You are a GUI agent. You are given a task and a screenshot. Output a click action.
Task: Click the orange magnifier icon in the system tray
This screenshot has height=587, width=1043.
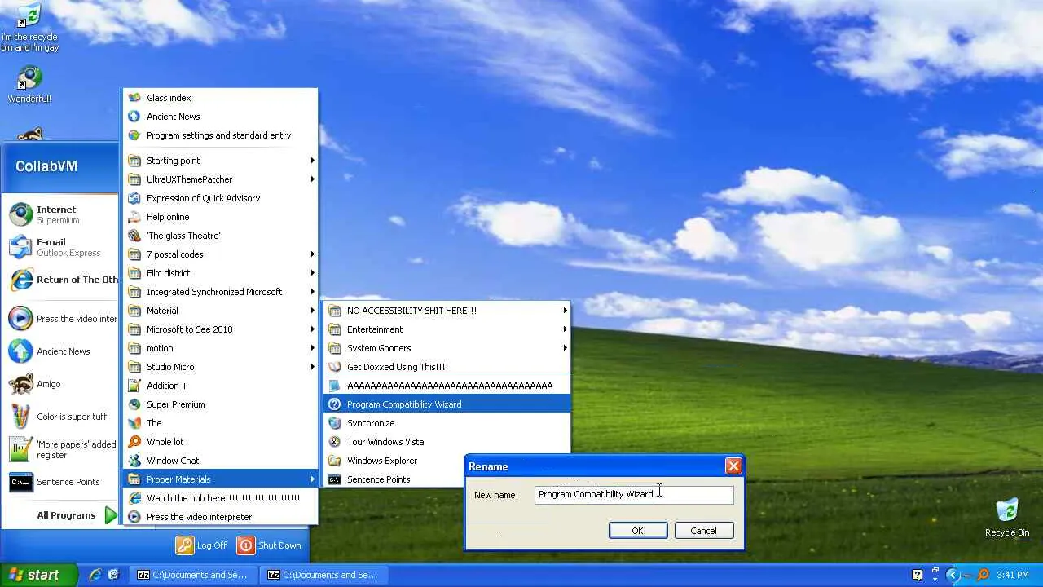tap(984, 575)
